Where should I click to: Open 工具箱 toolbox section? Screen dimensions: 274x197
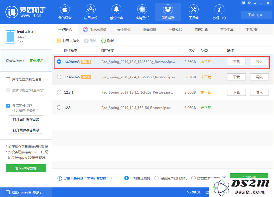point(194,12)
